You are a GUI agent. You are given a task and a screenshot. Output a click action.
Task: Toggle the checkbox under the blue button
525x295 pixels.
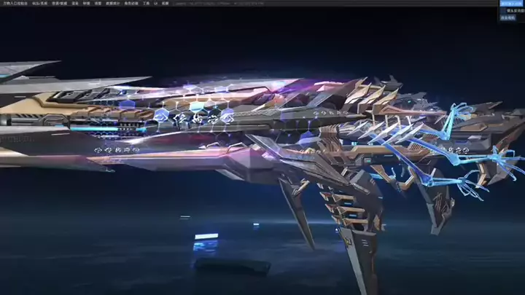coord(502,11)
